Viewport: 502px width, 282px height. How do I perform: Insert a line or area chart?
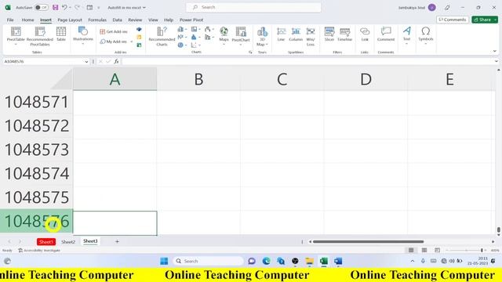182,37
